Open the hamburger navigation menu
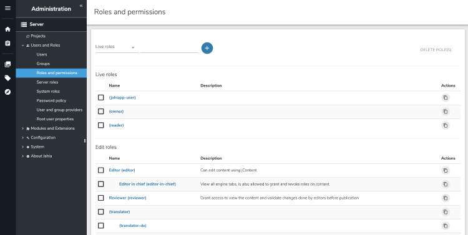 click(7, 8)
